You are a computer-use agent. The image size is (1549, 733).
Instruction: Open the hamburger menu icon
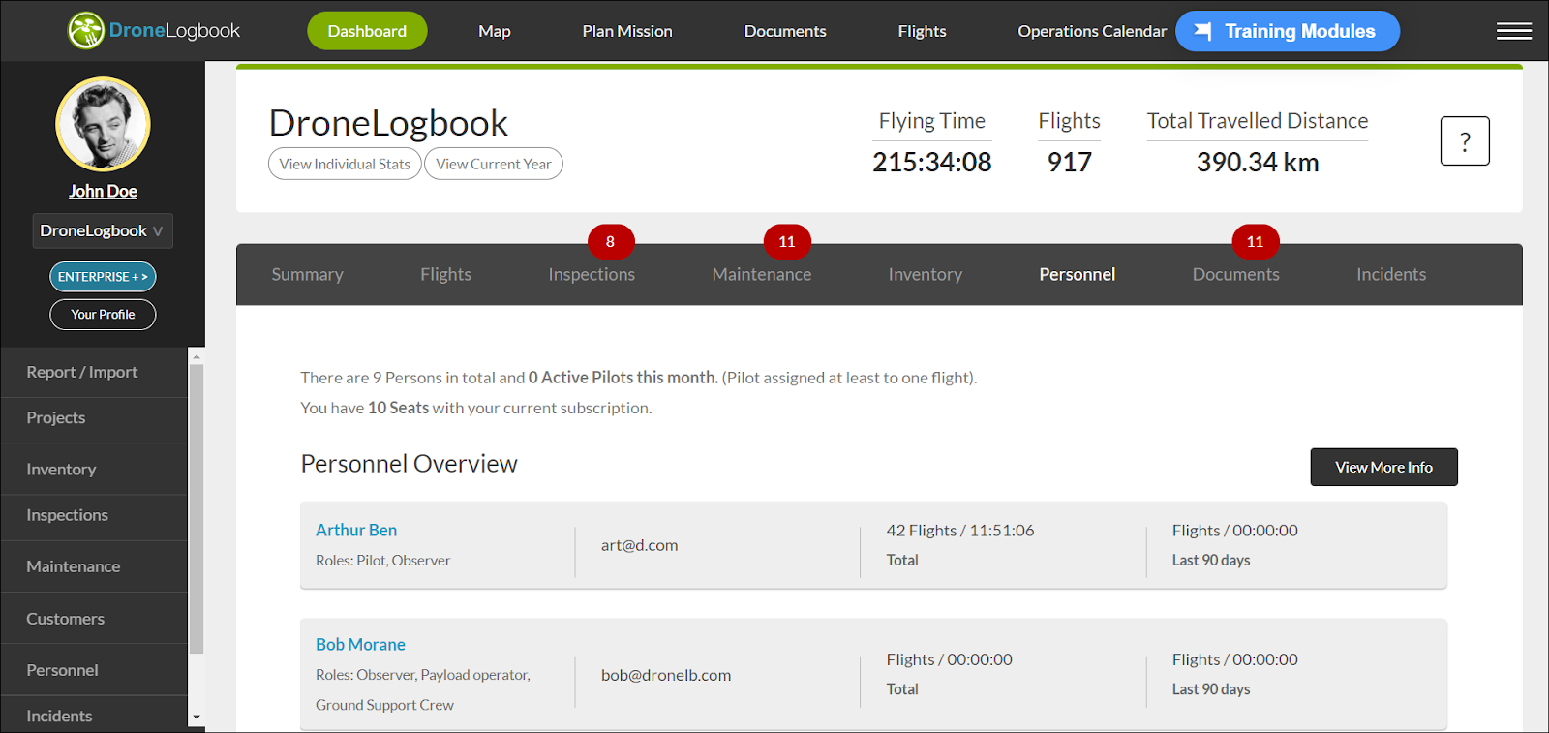click(x=1513, y=31)
